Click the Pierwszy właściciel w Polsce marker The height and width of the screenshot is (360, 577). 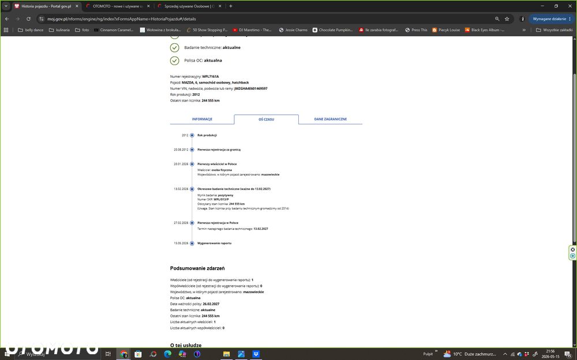pos(192,164)
